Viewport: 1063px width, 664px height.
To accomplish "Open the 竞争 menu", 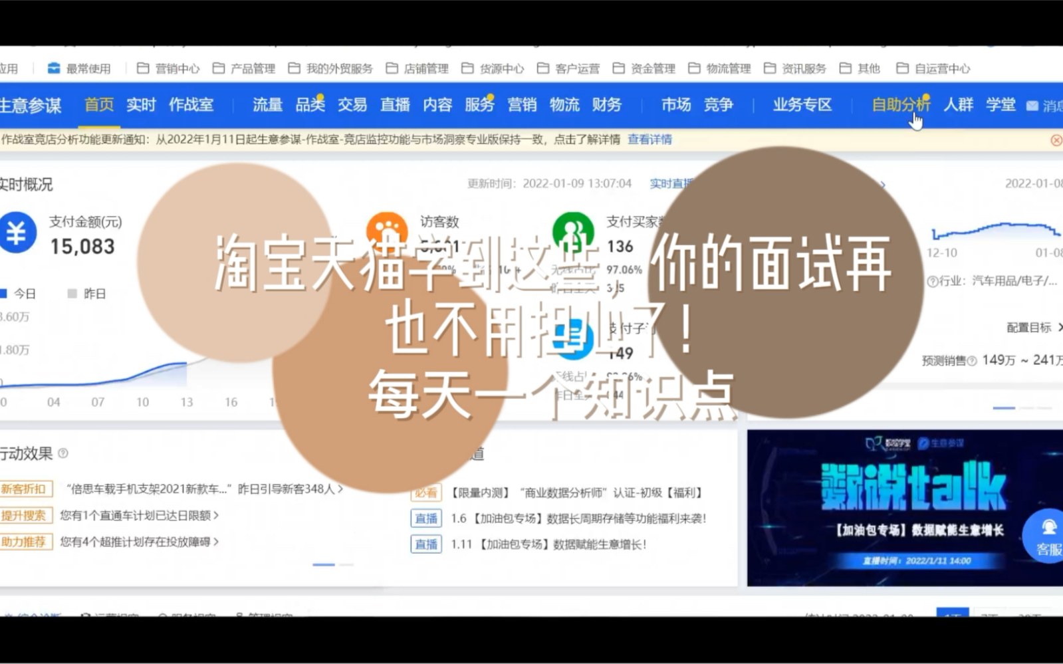I will point(719,105).
